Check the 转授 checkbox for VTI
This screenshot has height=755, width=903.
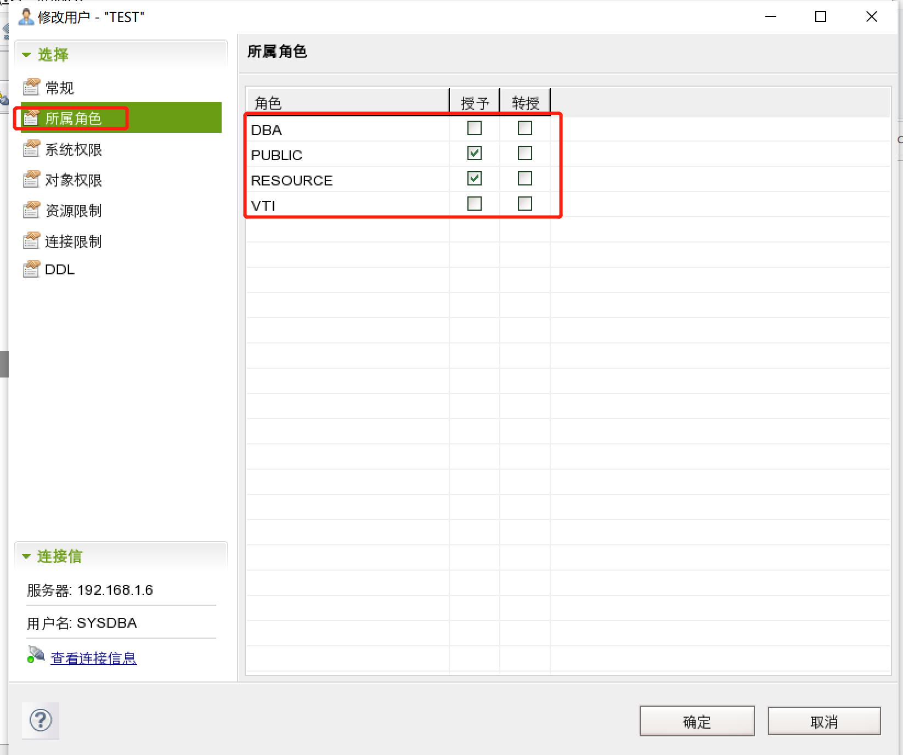click(524, 203)
